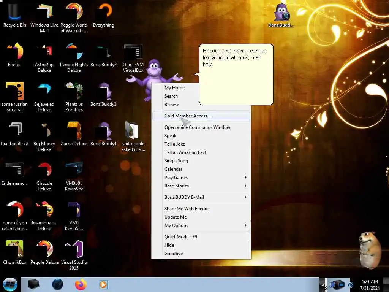The height and width of the screenshot is (292, 389).
Task: Choose My Home in Bonzi menu
Action: (175, 88)
